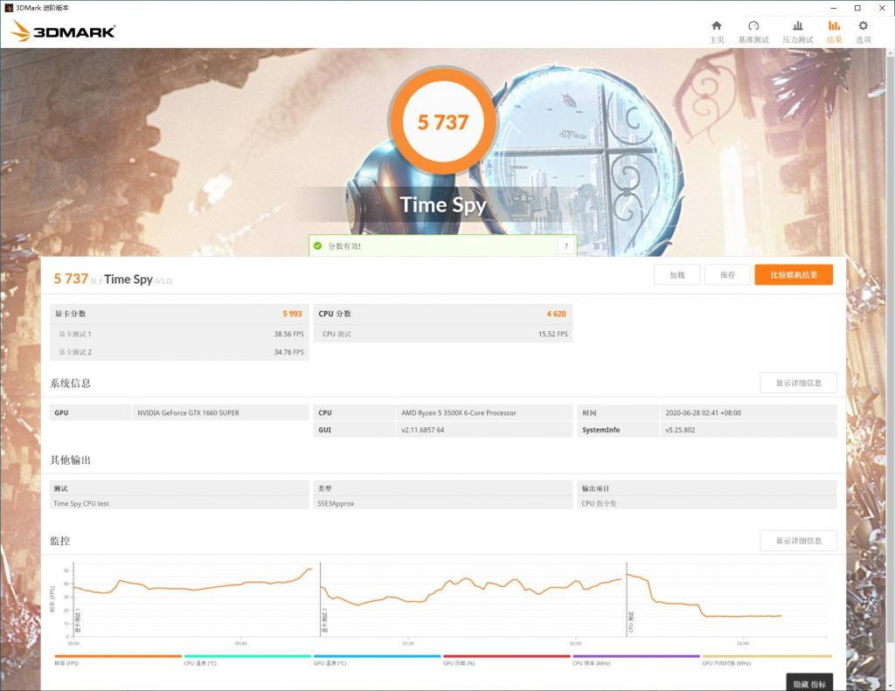Click the 显卡测试 2 marker on monitoring chart
Screen dimensions: 895x691
pyautogui.click(x=324, y=619)
